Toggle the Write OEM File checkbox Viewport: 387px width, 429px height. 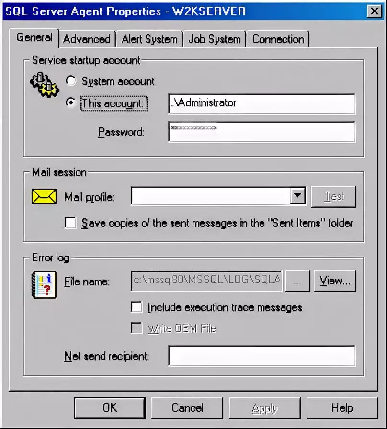pos(137,328)
